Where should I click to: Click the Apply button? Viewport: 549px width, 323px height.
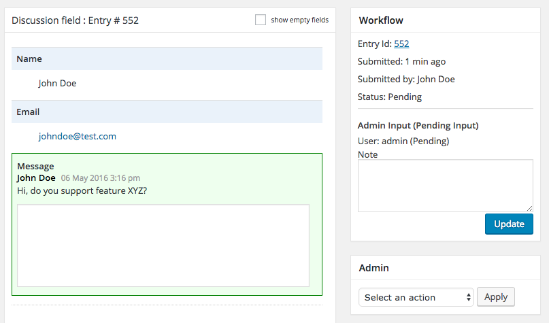click(x=496, y=296)
